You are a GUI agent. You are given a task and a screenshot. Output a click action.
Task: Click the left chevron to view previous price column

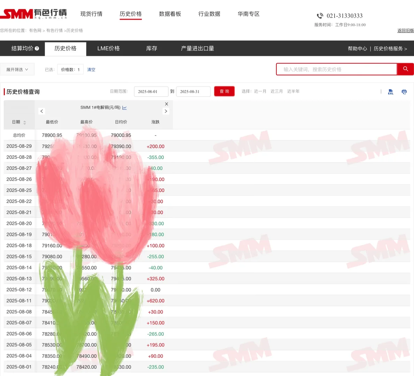pos(42,111)
